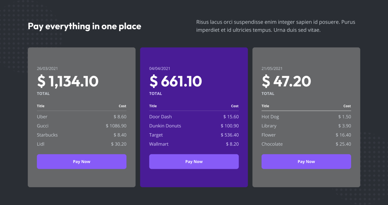The image size is (388, 205).
Task: Click the Starbucks entry
Action: point(47,135)
